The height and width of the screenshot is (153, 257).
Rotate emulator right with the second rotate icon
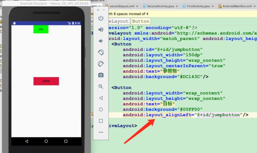[x=101, y=64]
